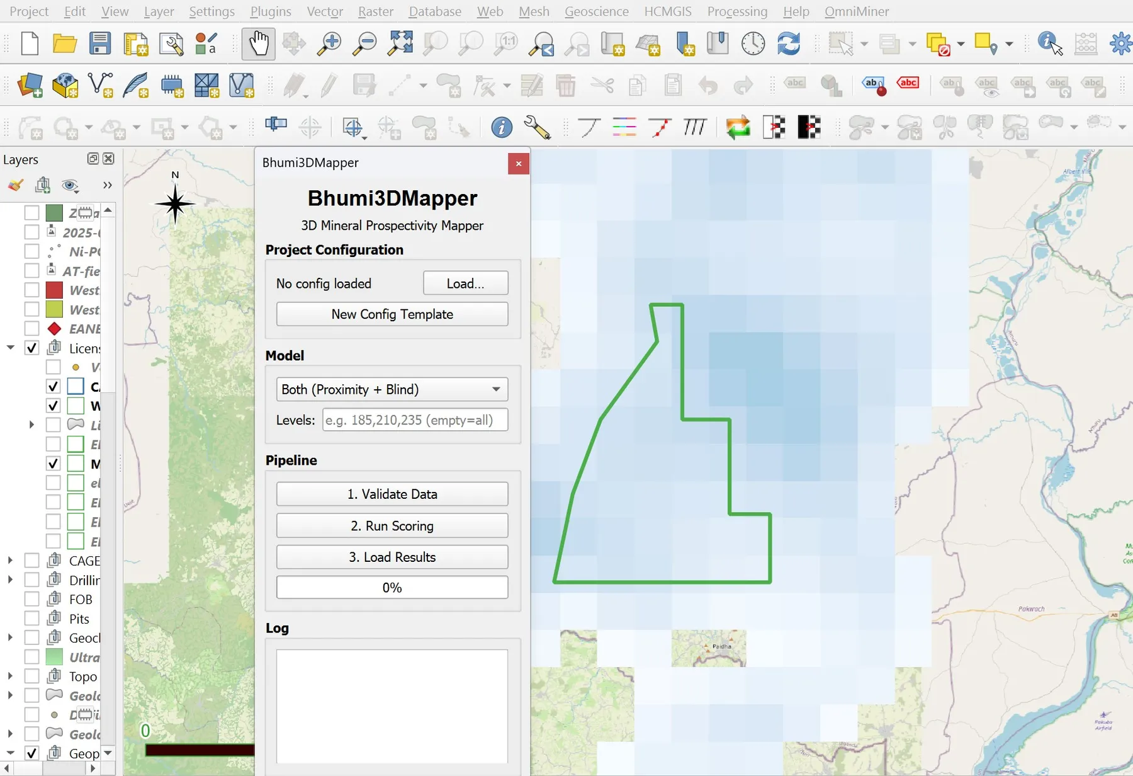Image resolution: width=1133 pixels, height=776 pixels.
Task: Click New Config Template button
Action: [392, 314]
